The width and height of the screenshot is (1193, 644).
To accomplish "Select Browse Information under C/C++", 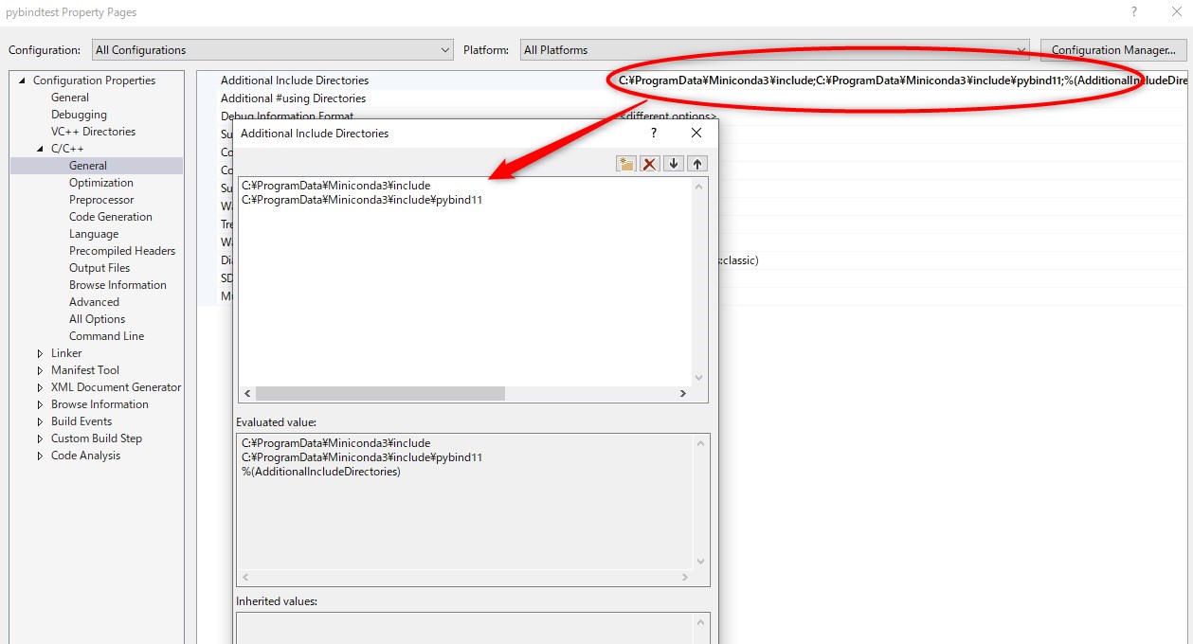I will (x=117, y=285).
